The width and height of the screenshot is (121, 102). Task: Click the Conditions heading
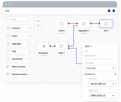point(90,74)
